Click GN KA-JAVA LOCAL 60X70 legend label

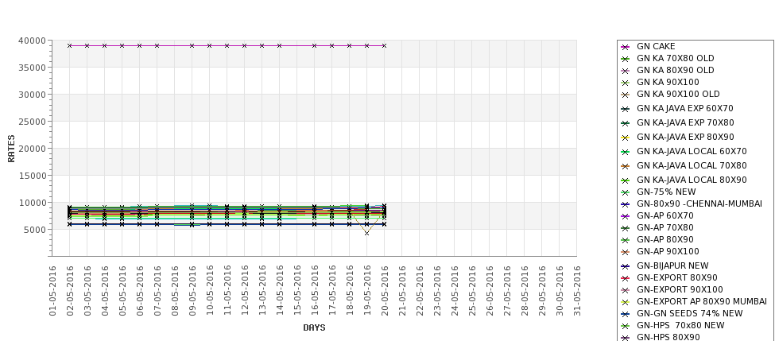692,151
